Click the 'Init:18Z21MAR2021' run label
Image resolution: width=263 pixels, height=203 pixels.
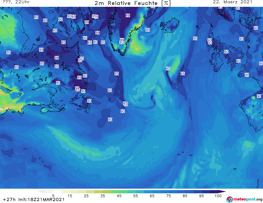click(x=41, y=199)
